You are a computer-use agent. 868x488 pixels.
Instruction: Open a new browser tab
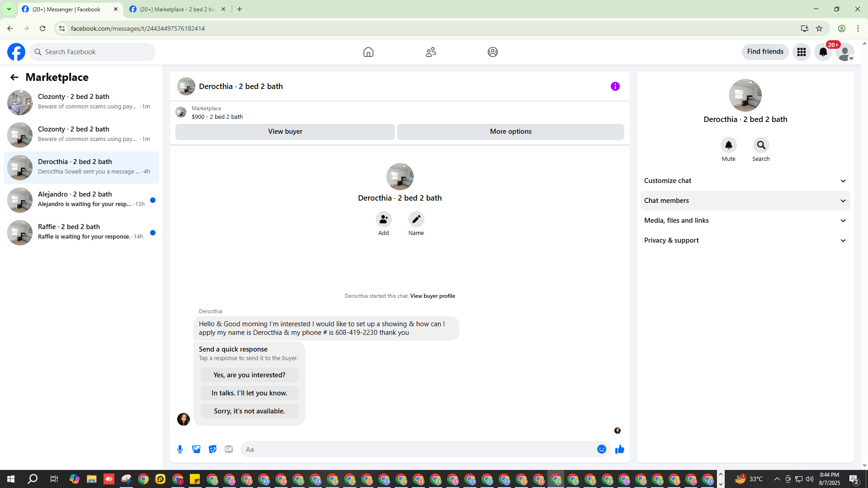(240, 9)
